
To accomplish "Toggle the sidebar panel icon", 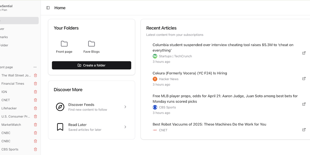I will click(48, 8).
